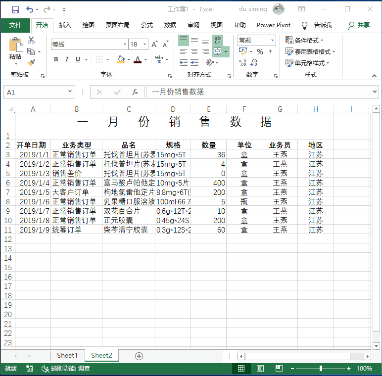Image resolution: width=382 pixels, height=376 pixels.
Task: Align text right
Action: (205, 51)
